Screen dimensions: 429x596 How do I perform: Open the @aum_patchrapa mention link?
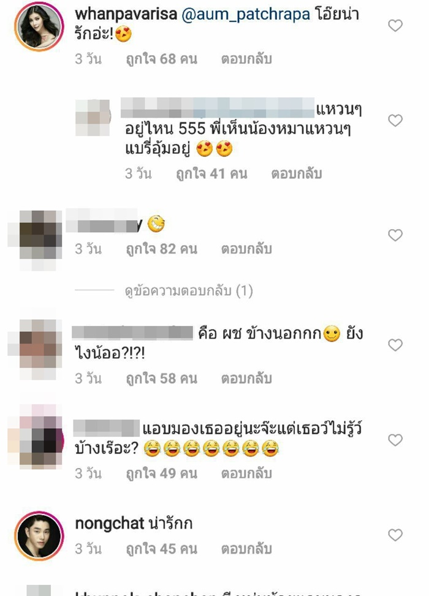[x=246, y=15]
